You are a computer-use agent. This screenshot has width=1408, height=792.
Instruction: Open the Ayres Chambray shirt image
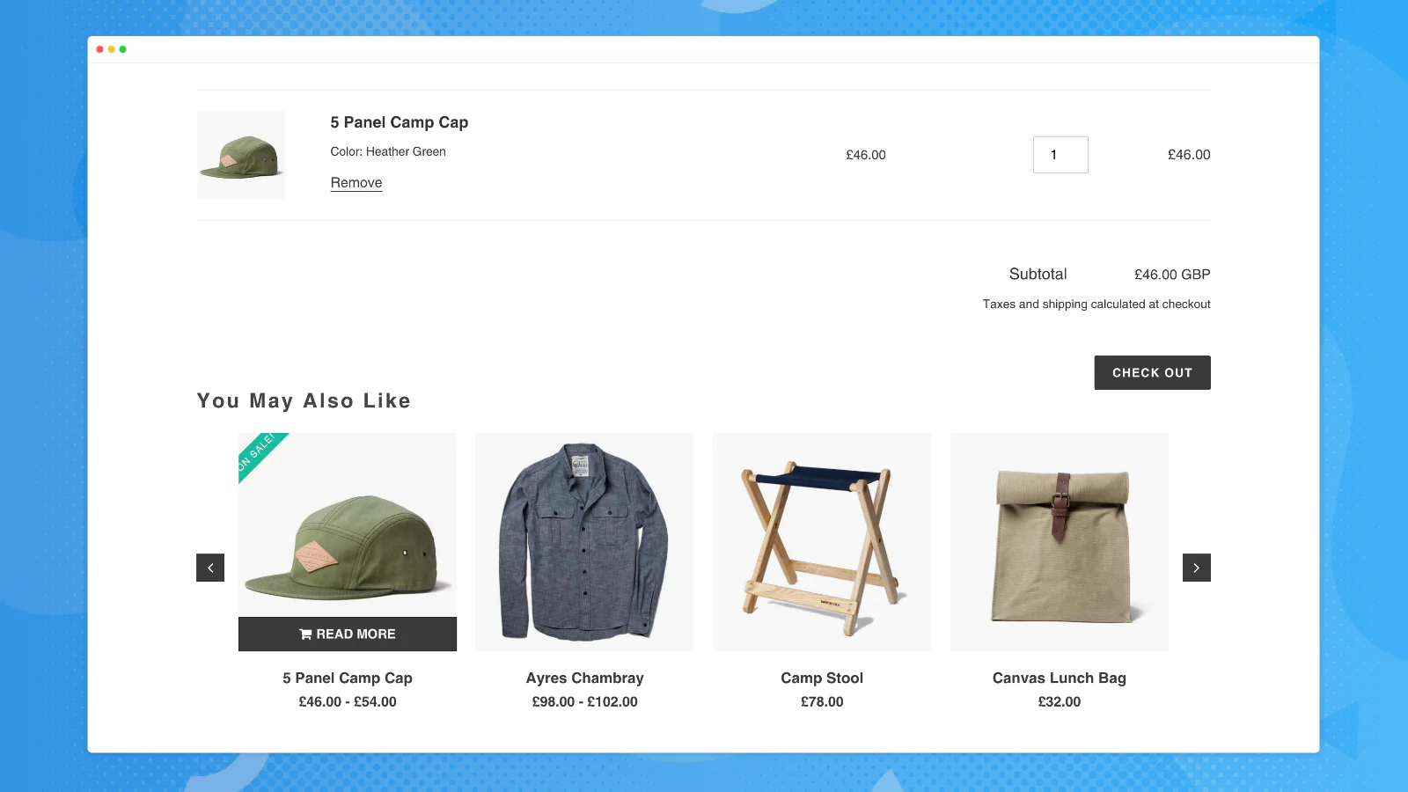click(x=584, y=541)
